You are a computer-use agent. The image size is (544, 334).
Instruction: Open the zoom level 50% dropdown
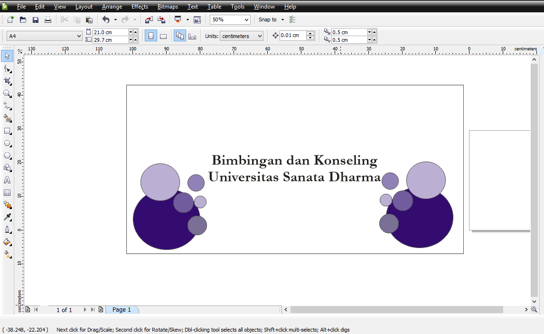pyautogui.click(x=246, y=20)
